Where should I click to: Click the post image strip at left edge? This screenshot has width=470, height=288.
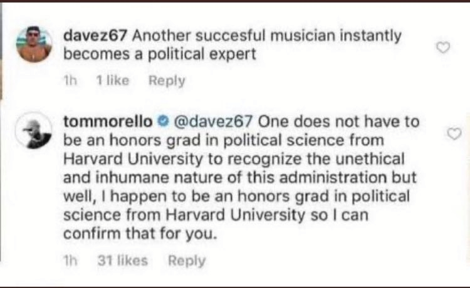pyautogui.click(x=2, y=50)
